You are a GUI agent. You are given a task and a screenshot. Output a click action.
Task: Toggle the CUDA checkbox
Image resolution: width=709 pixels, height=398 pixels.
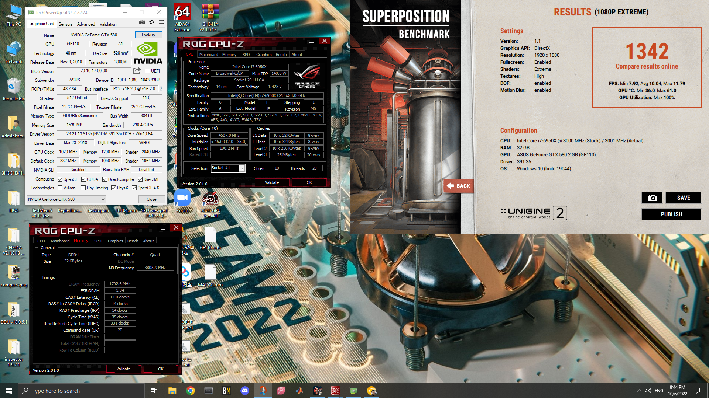click(x=83, y=179)
